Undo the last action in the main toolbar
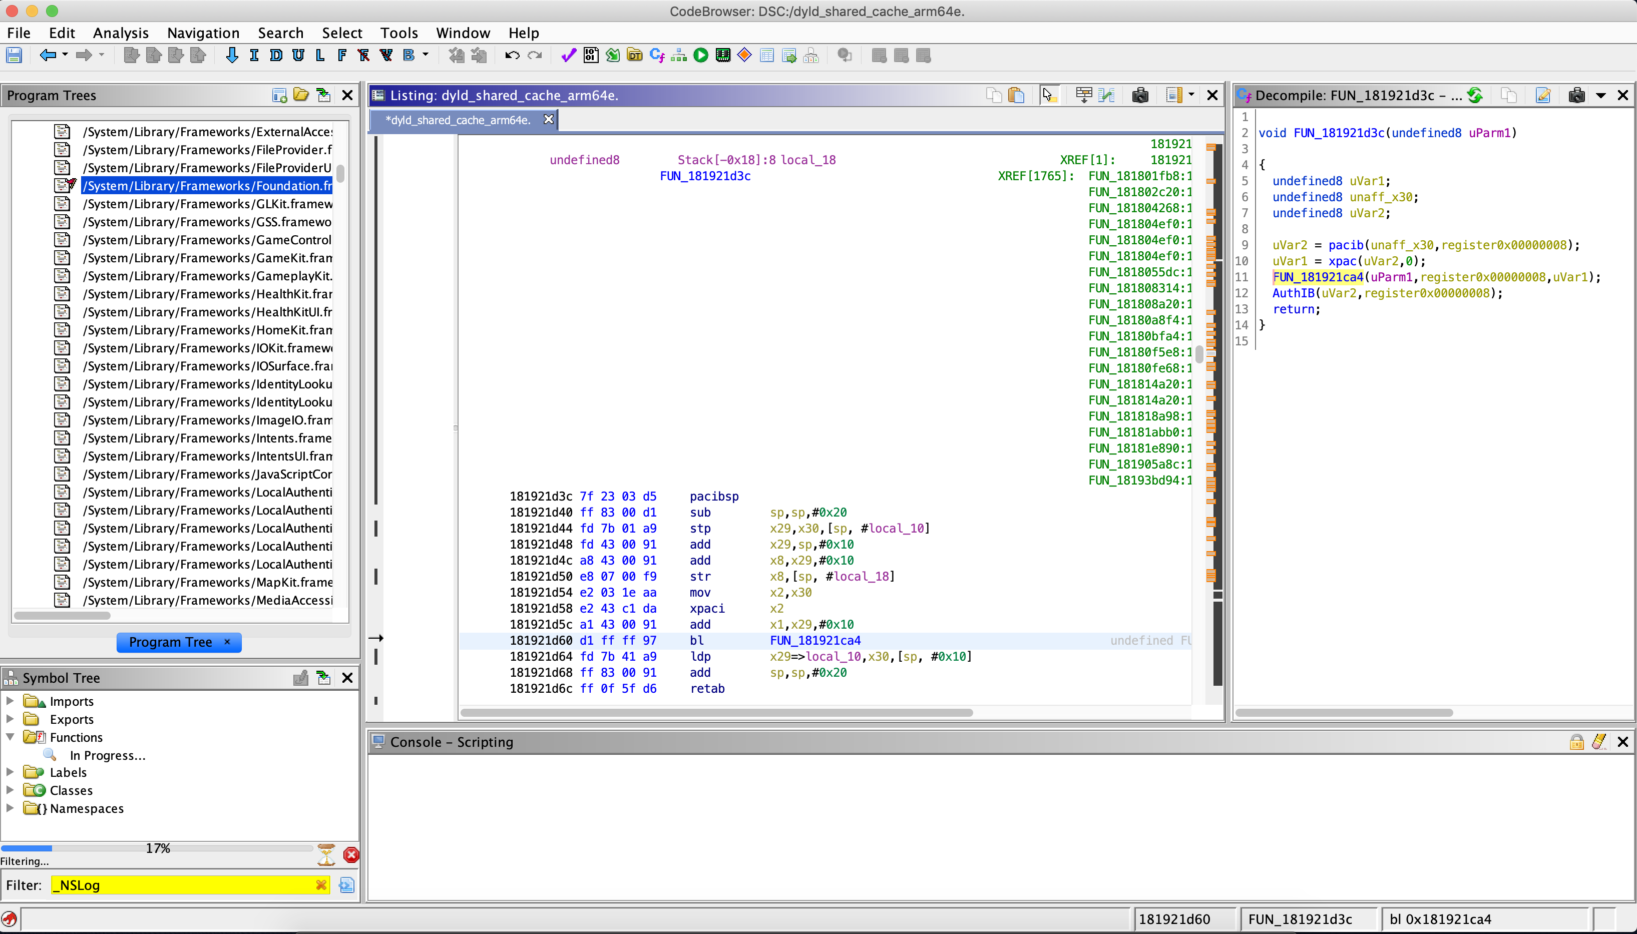This screenshot has height=934, width=1637. coord(513,55)
